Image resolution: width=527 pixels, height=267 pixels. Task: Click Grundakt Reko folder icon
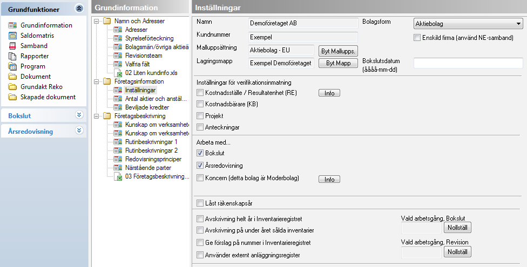[x=12, y=87]
